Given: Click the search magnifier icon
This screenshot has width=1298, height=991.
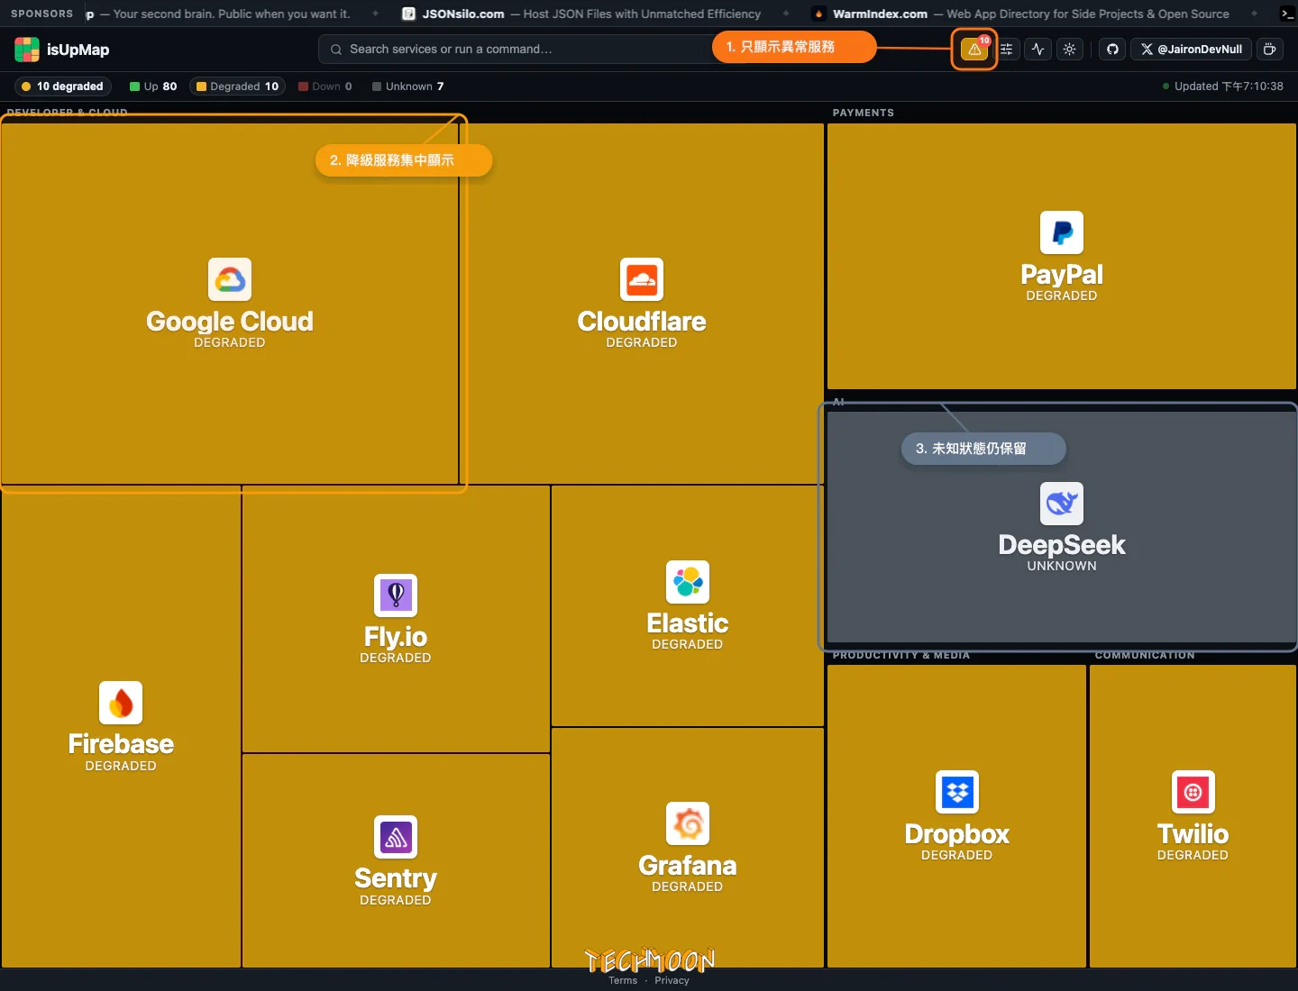Looking at the screenshot, I should [x=336, y=50].
